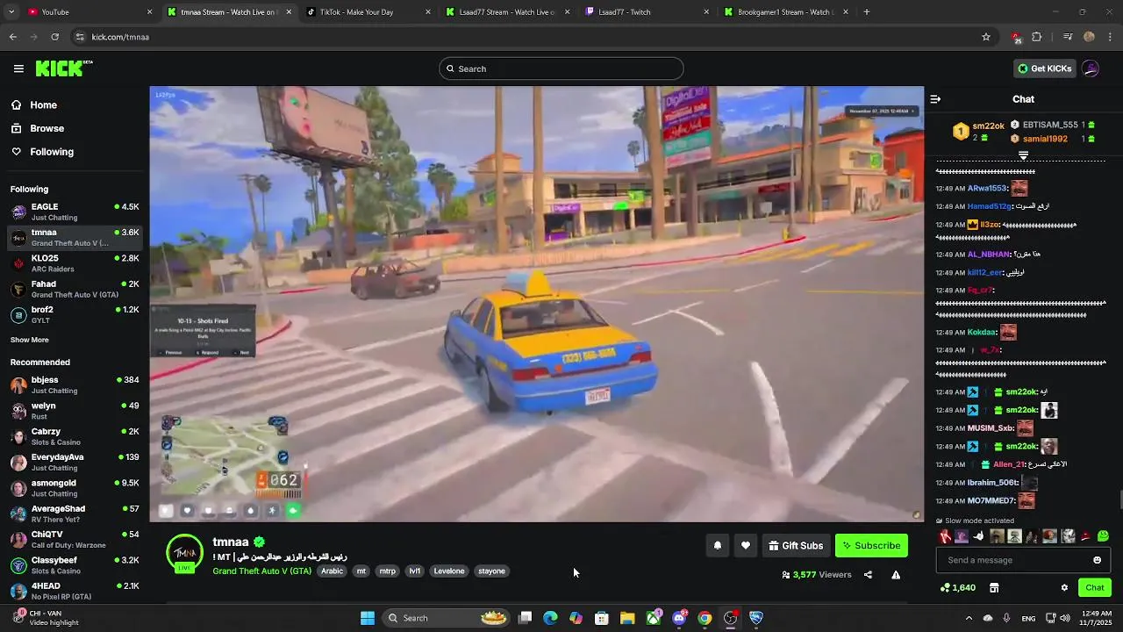Report stream with warning triangle icon
Image resolution: width=1123 pixels, height=632 pixels.
click(x=896, y=575)
